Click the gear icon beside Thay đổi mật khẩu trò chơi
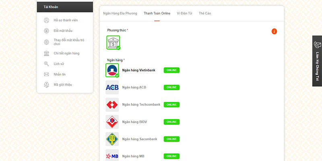The width and height of the screenshot is (322, 161). click(46, 42)
